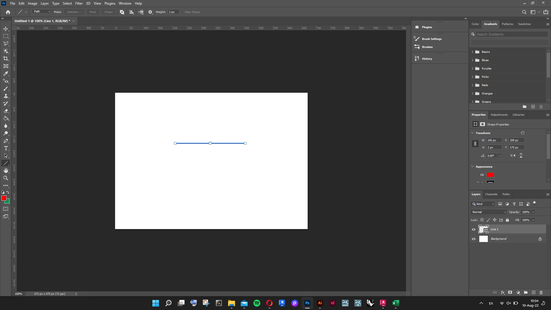The width and height of the screenshot is (551, 310).
Task: Open the Filter menu
Action: coord(79,3)
